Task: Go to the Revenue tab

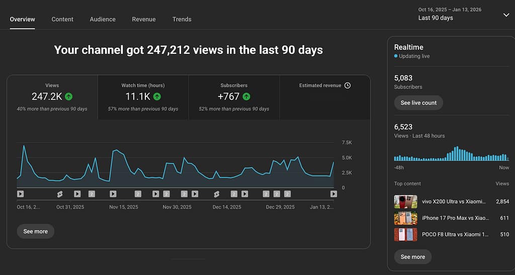Action: 144,19
